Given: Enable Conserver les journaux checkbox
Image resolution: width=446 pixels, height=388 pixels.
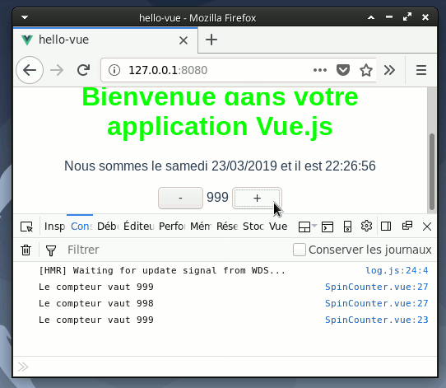Looking at the screenshot, I should pos(300,250).
